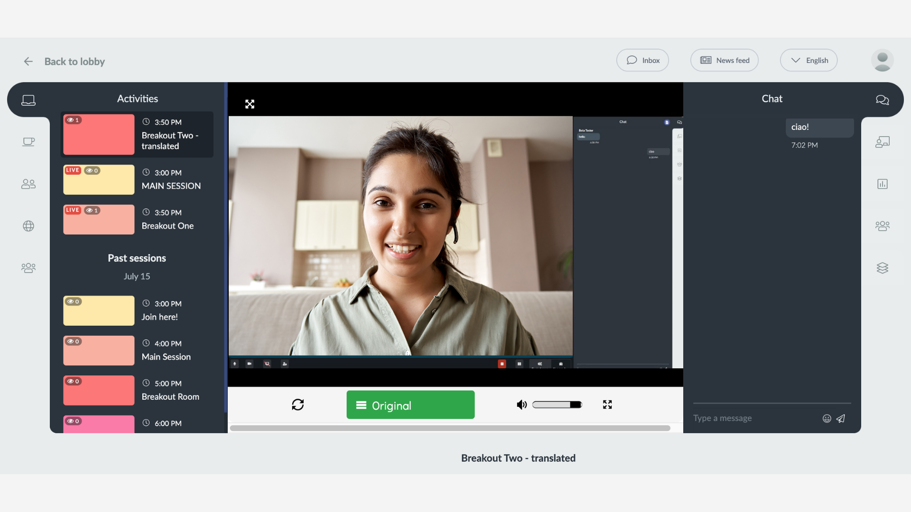Click the coffee cup lounge icon
Screen dimensions: 911x512
(28, 142)
